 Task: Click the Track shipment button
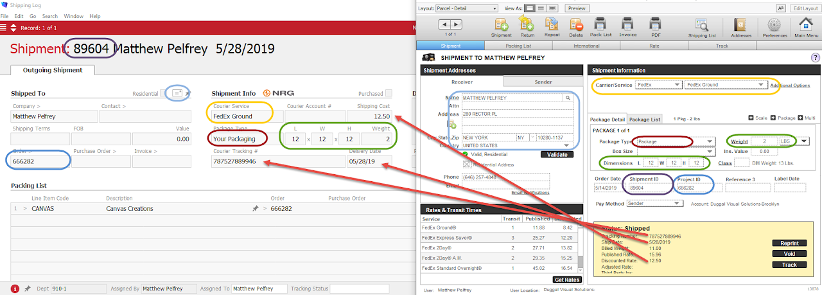[x=789, y=265]
